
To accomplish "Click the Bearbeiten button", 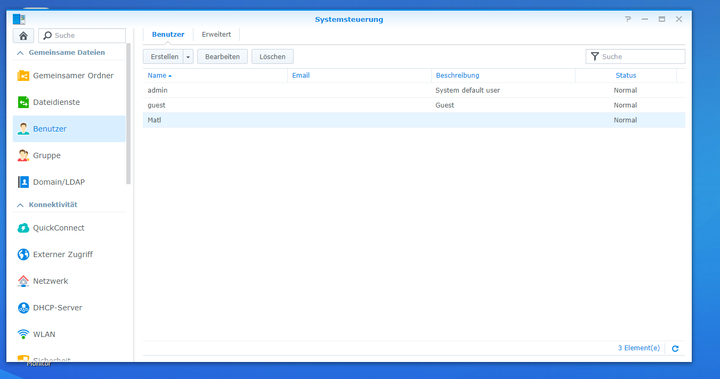I will [x=222, y=56].
